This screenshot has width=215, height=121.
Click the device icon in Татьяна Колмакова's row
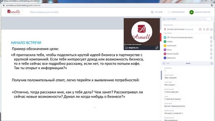211,37
